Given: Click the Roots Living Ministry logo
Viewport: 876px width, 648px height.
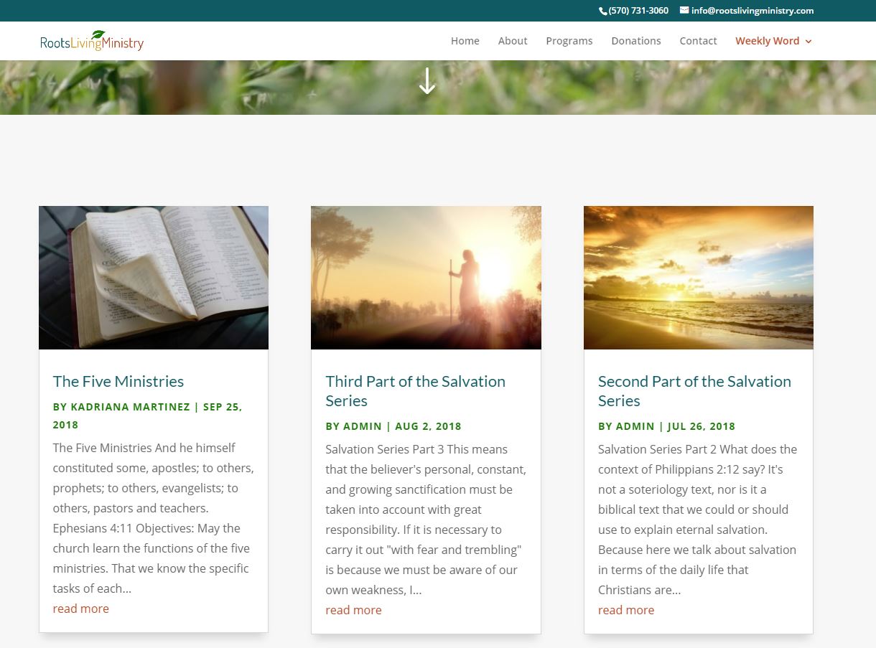Looking at the screenshot, I should (x=92, y=42).
